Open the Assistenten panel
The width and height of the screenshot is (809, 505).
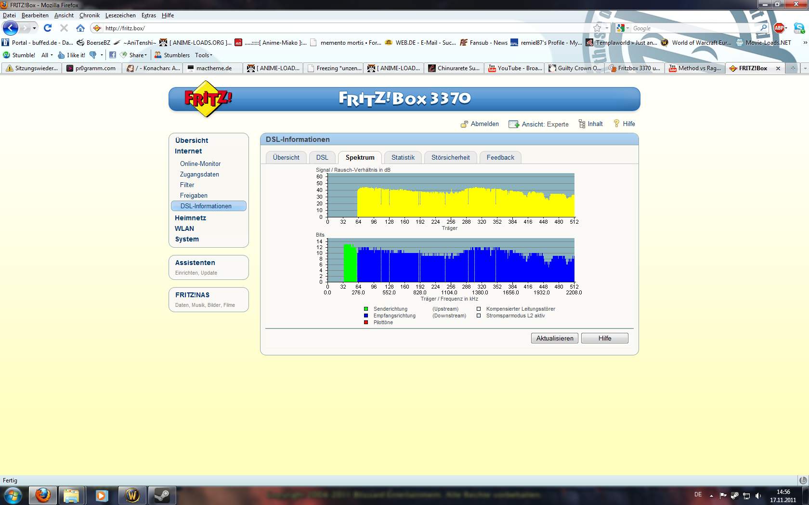(209, 267)
